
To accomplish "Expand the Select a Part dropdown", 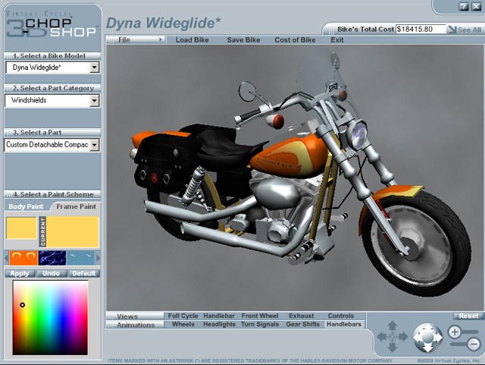I will tap(94, 144).
